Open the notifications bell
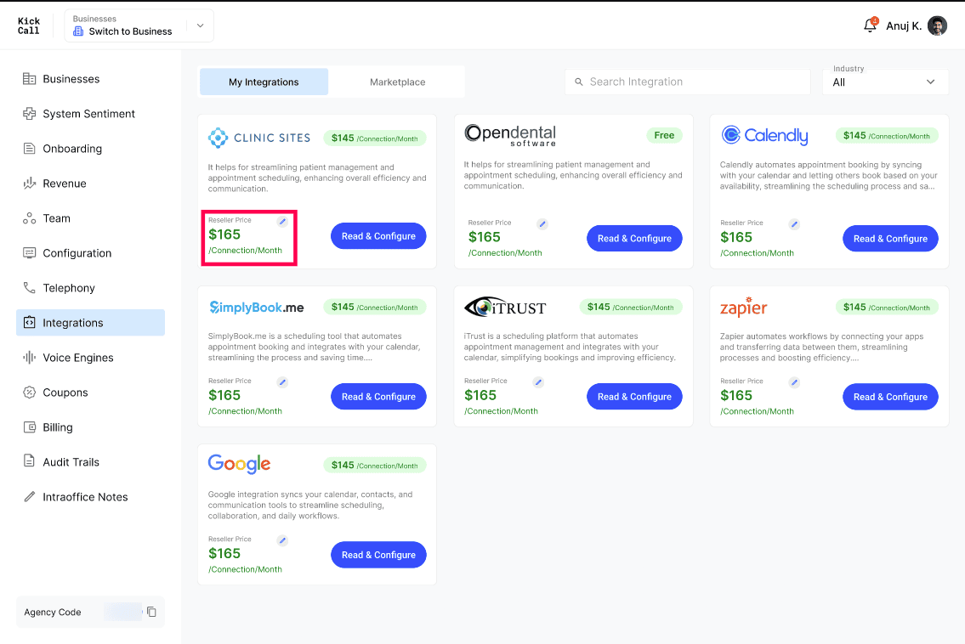The width and height of the screenshot is (965, 644). click(x=870, y=25)
